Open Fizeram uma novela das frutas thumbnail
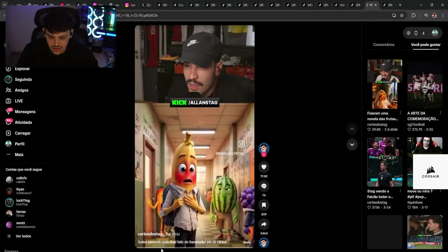This screenshot has width=448, height=252. [x=385, y=84]
